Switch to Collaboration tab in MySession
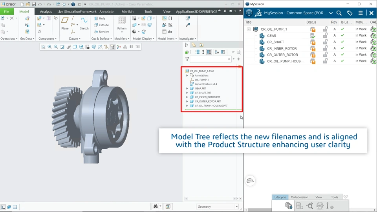Image resolution: width=377 pixels, height=212 pixels. tap(300, 197)
